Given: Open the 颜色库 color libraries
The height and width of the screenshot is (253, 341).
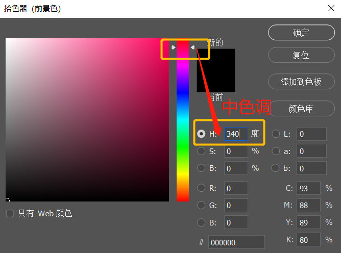Looking at the screenshot, I should tap(301, 109).
